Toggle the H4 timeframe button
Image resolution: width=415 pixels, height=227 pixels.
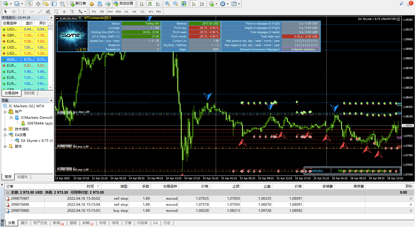[134, 12]
